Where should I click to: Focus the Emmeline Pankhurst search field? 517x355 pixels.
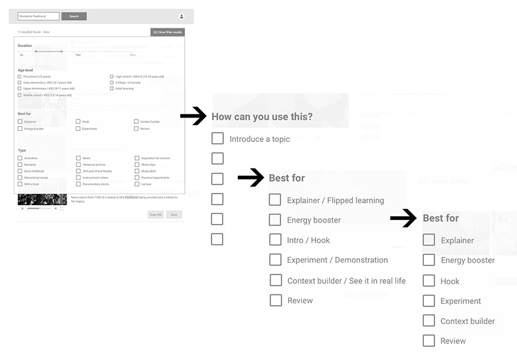(38, 16)
